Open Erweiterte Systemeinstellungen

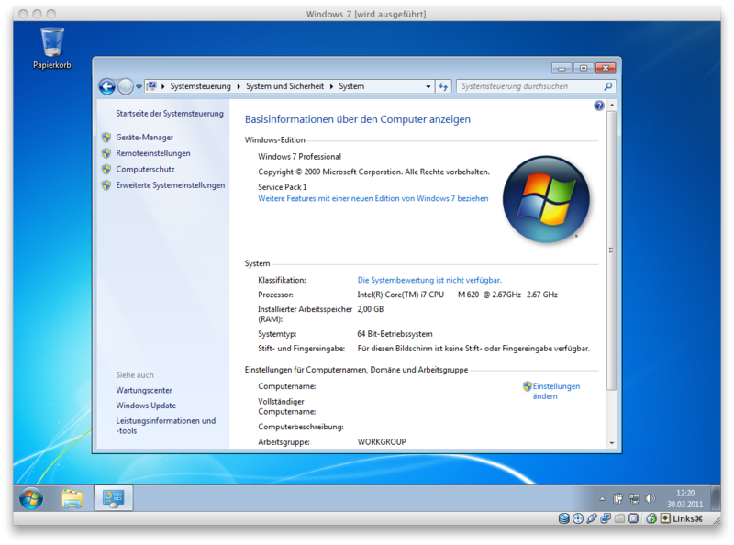(x=171, y=185)
